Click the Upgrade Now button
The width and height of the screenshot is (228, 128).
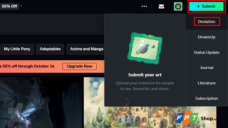pyautogui.click(x=80, y=66)
